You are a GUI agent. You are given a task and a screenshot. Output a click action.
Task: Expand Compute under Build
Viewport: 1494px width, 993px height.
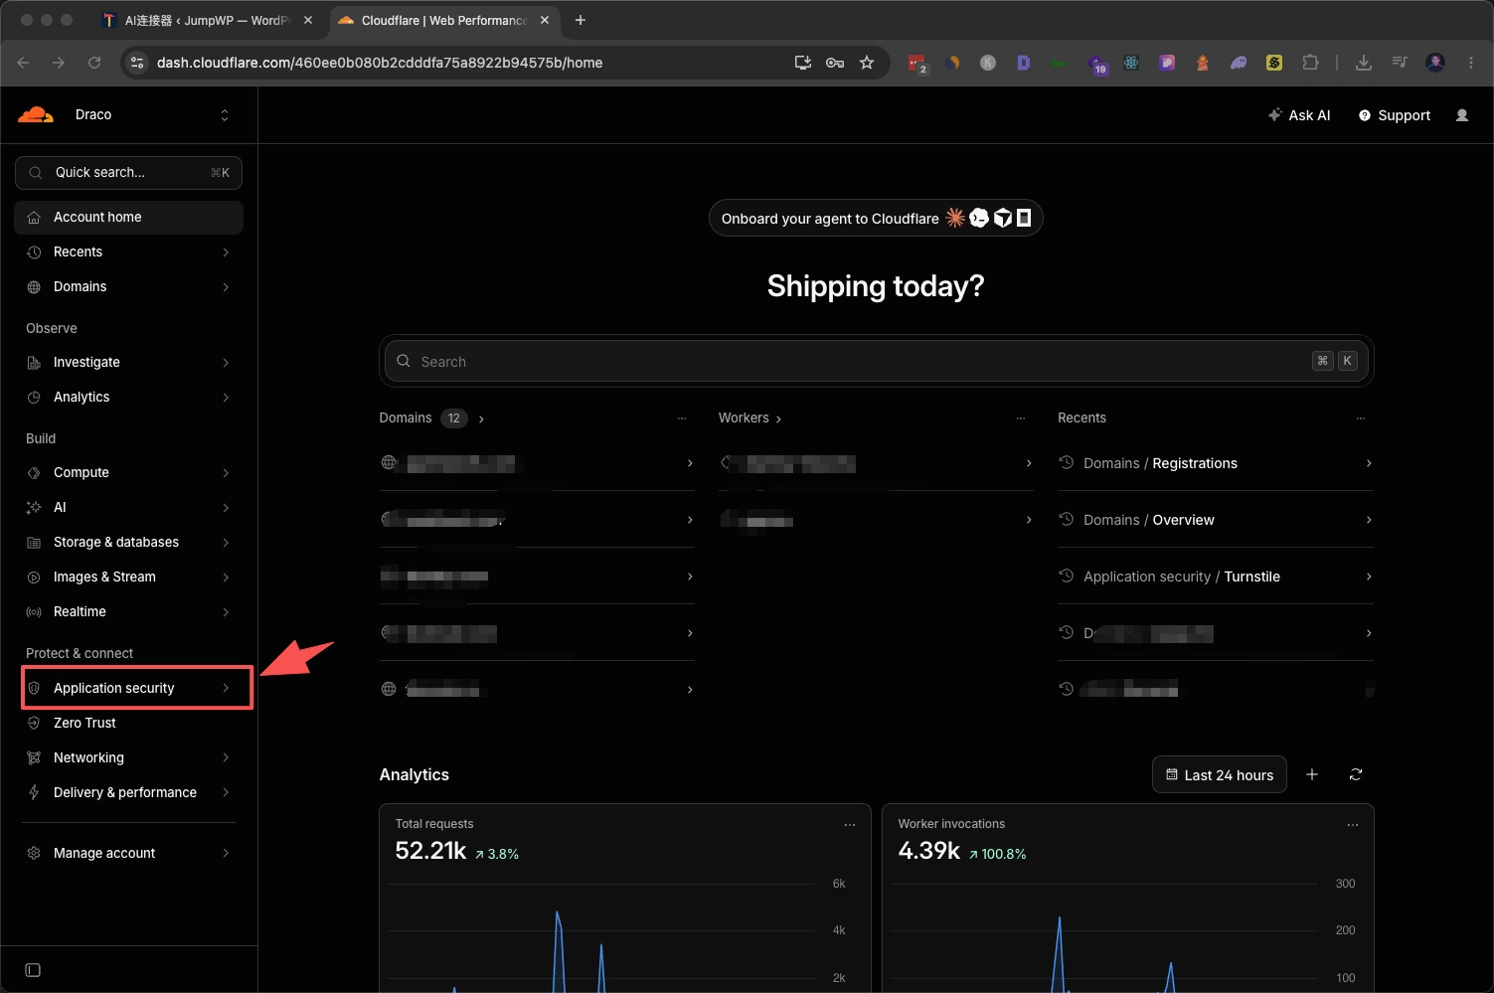(128, 472)
